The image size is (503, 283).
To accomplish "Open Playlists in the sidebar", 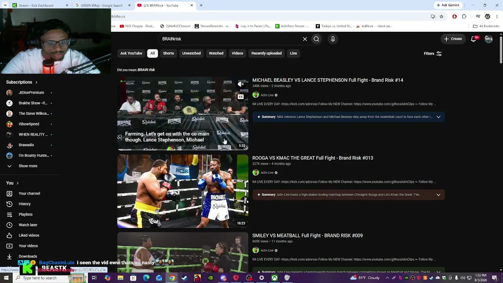I will 26,214.
